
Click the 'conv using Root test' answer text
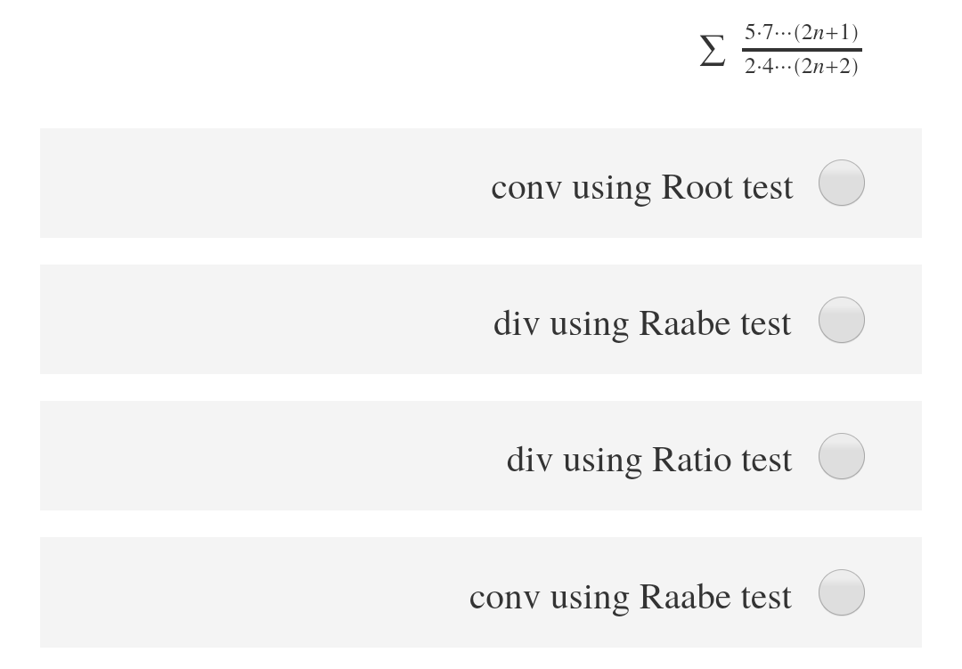coord(641,187)
